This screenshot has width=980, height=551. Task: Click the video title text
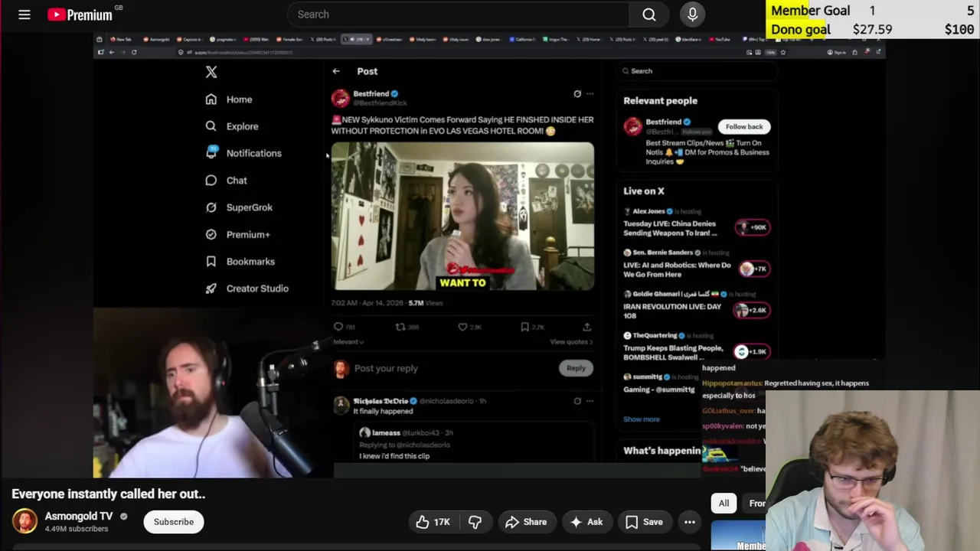109,494
